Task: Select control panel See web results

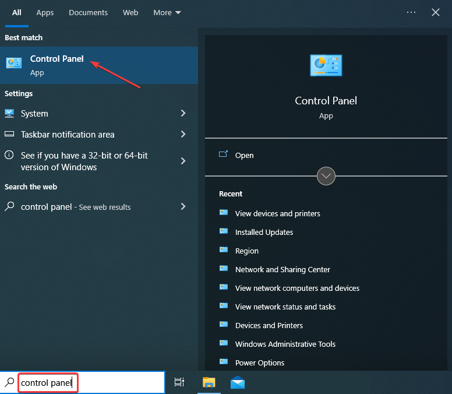Action: pyautogui.click(x=99, y=207)
